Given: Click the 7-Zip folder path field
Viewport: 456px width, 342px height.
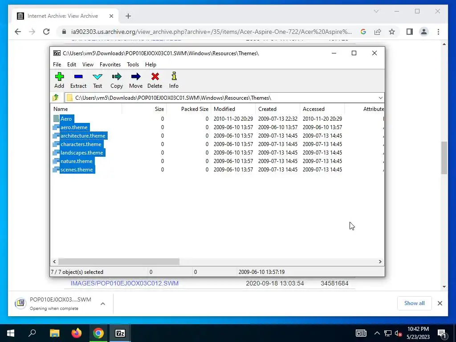Looking at the screenshot, I should (x=224, y=98).
